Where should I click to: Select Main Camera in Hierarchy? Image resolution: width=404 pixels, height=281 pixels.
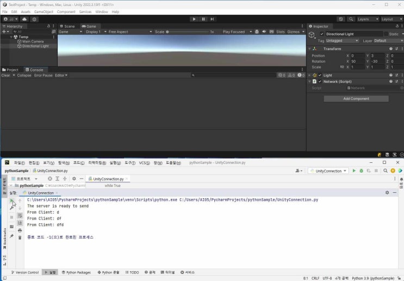point(33,41)
